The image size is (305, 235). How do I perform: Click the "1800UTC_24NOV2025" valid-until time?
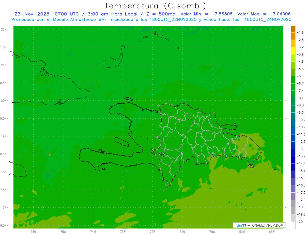[268, 20]
